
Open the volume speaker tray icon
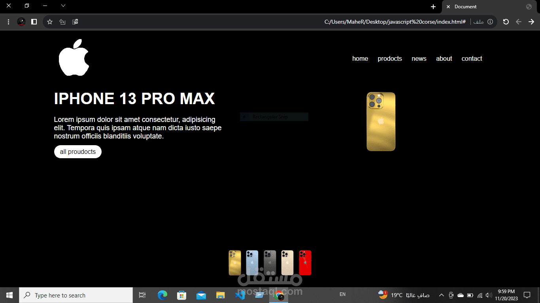click(x=489, y=295)
